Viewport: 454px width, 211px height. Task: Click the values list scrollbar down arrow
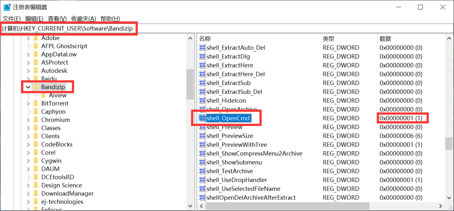pos(449,198)
